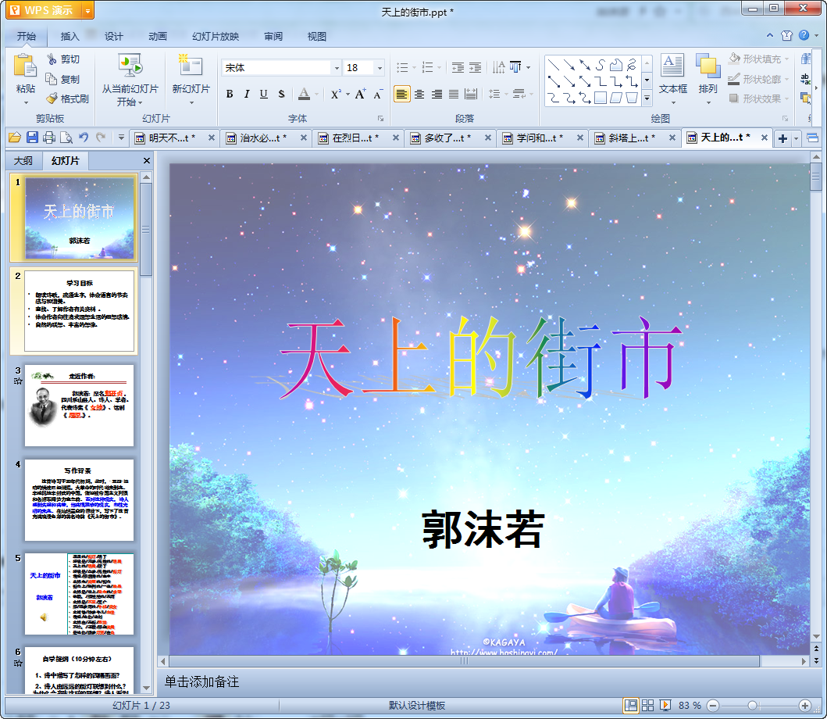Toggle normal view button in status bar
Viewport: 827px width, 719px height.
click(630, 705)
